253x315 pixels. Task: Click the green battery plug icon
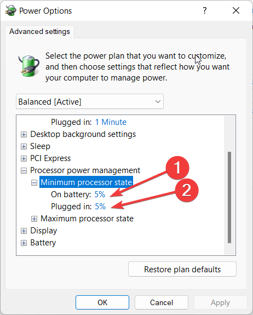click(x=29, y=66)
